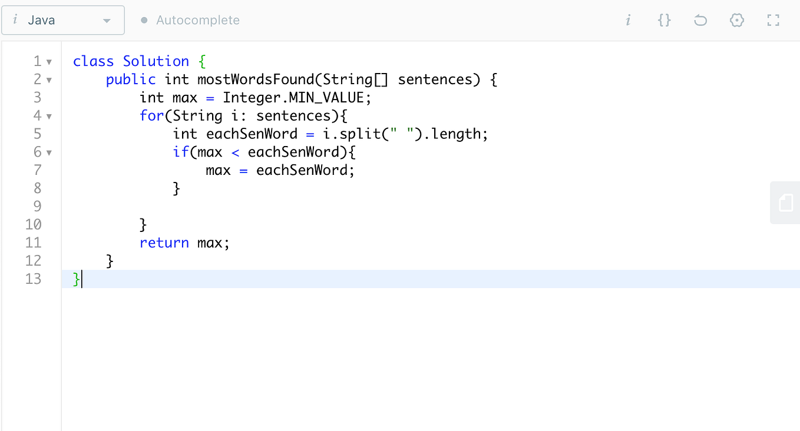800x431 pixels.
Task: Reset code to default with the undo arrow icon
Action: [700, 21]
